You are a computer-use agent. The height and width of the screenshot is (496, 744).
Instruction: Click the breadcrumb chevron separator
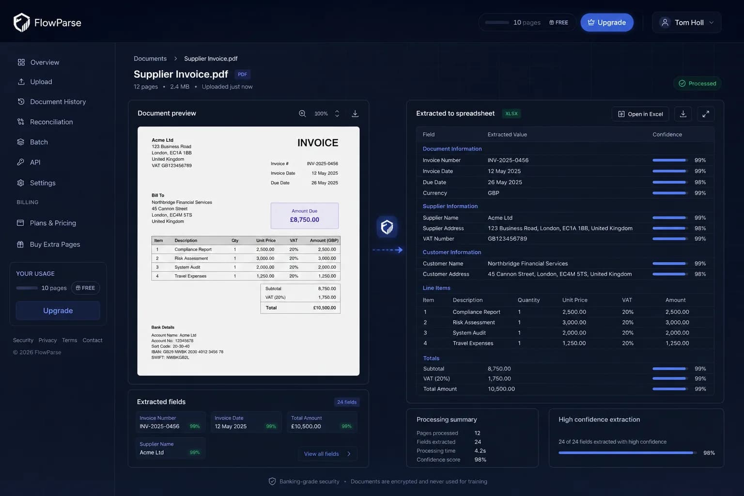[175, 59]
